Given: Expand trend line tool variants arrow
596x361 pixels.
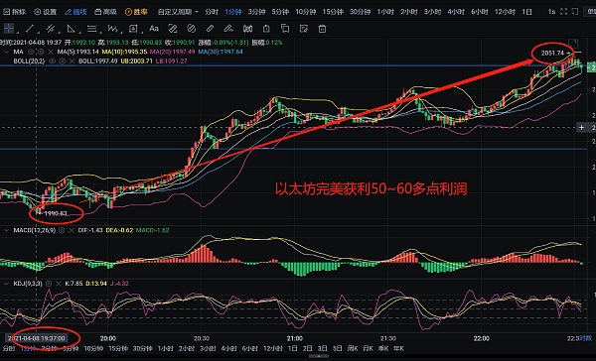Looking at the screenshot, I should click(39, 33).
